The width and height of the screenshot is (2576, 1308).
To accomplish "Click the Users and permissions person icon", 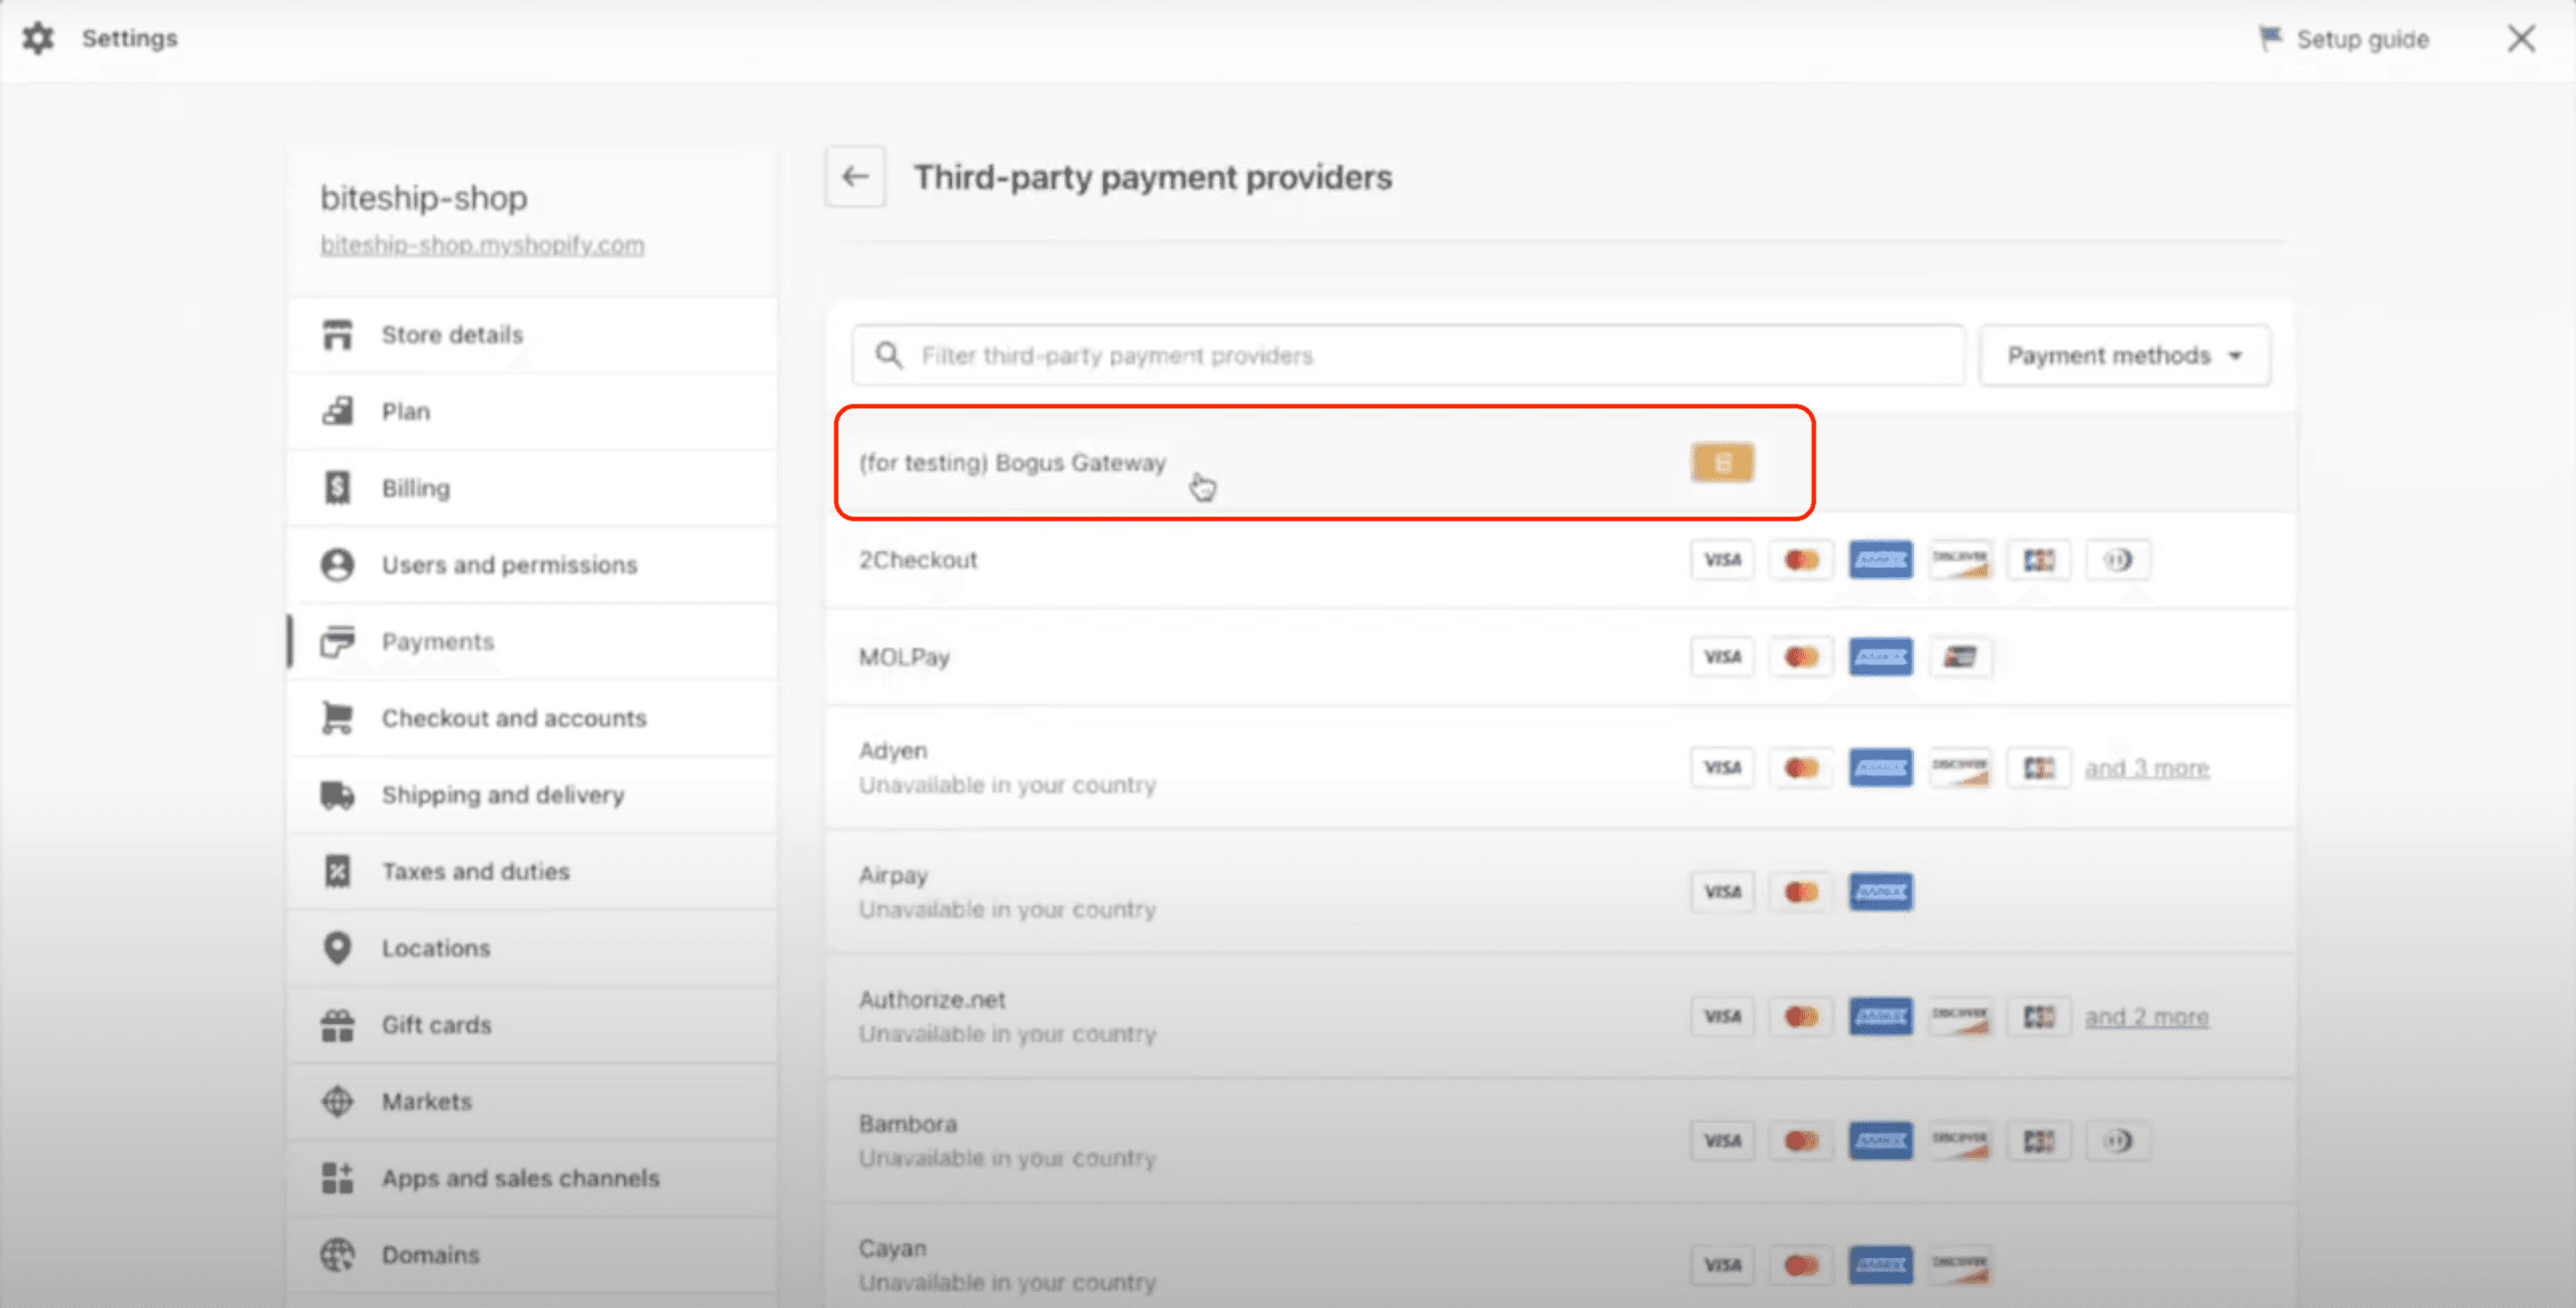I will 338,565.
